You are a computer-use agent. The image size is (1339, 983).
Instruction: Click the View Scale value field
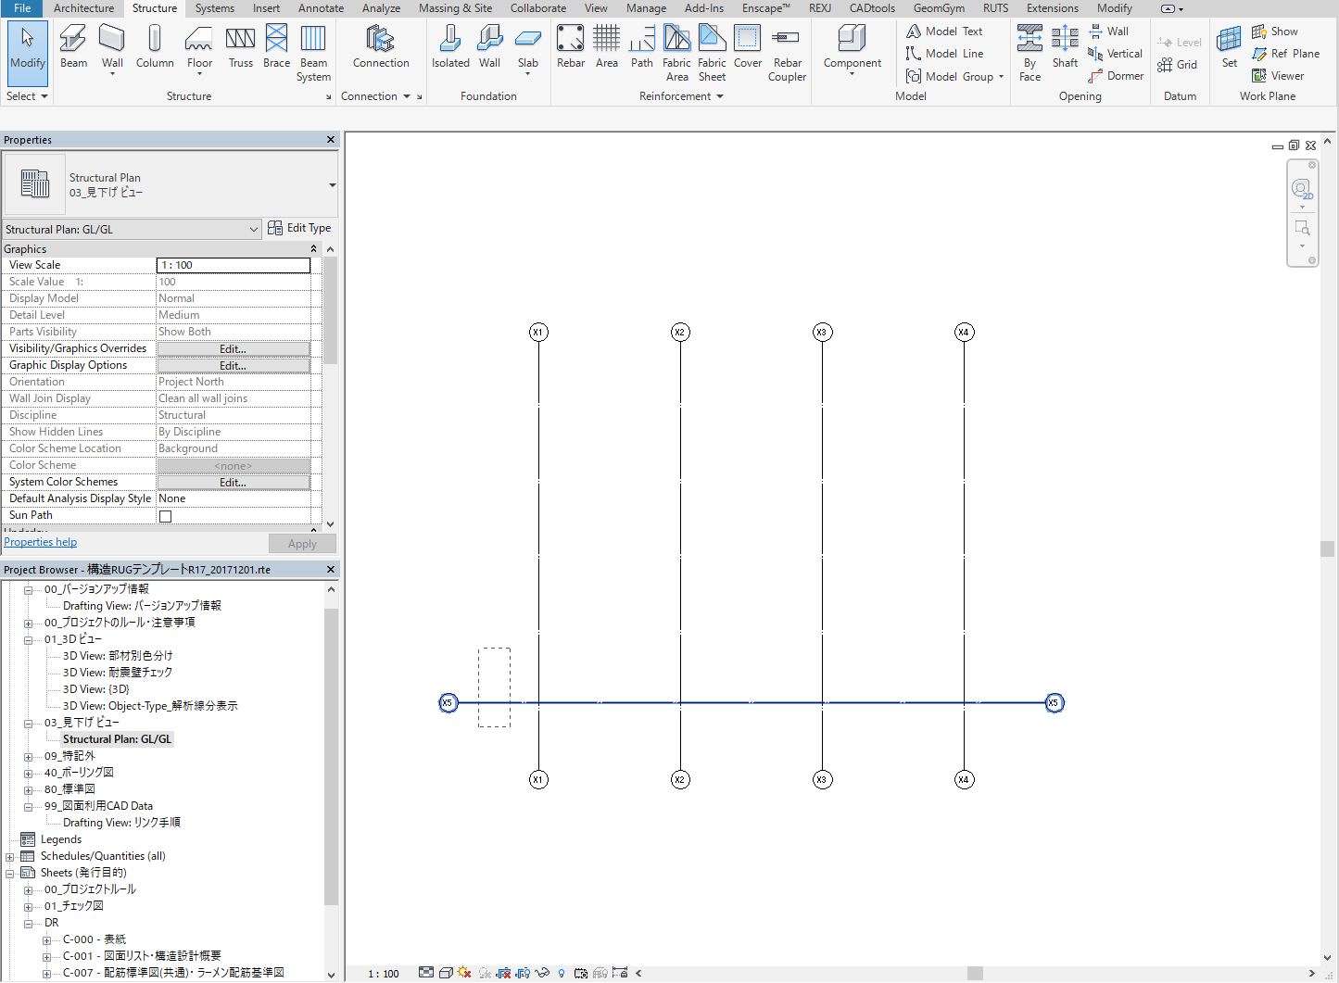(234, 265)
